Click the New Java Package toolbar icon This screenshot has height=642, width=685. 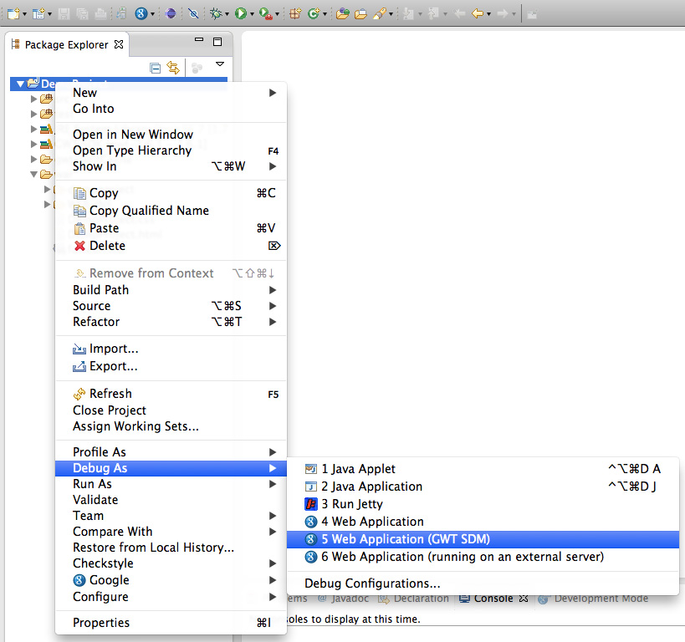point(294,13)
